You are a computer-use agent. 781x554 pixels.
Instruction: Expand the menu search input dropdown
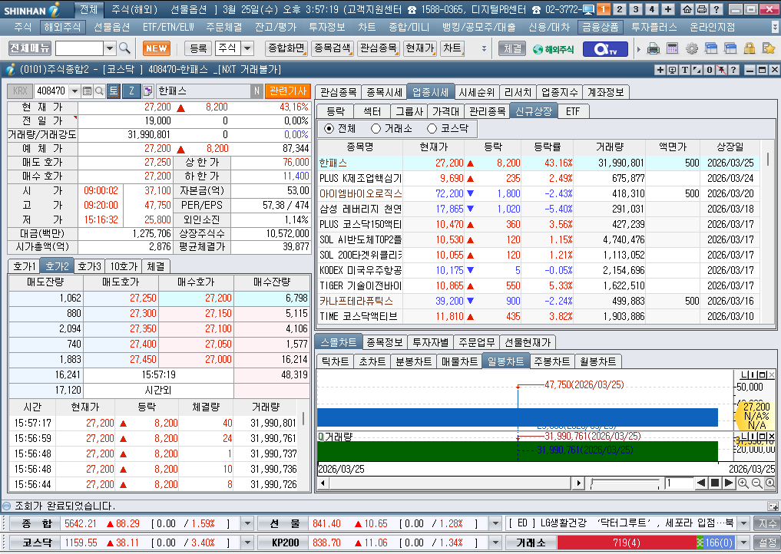point(110,48)
